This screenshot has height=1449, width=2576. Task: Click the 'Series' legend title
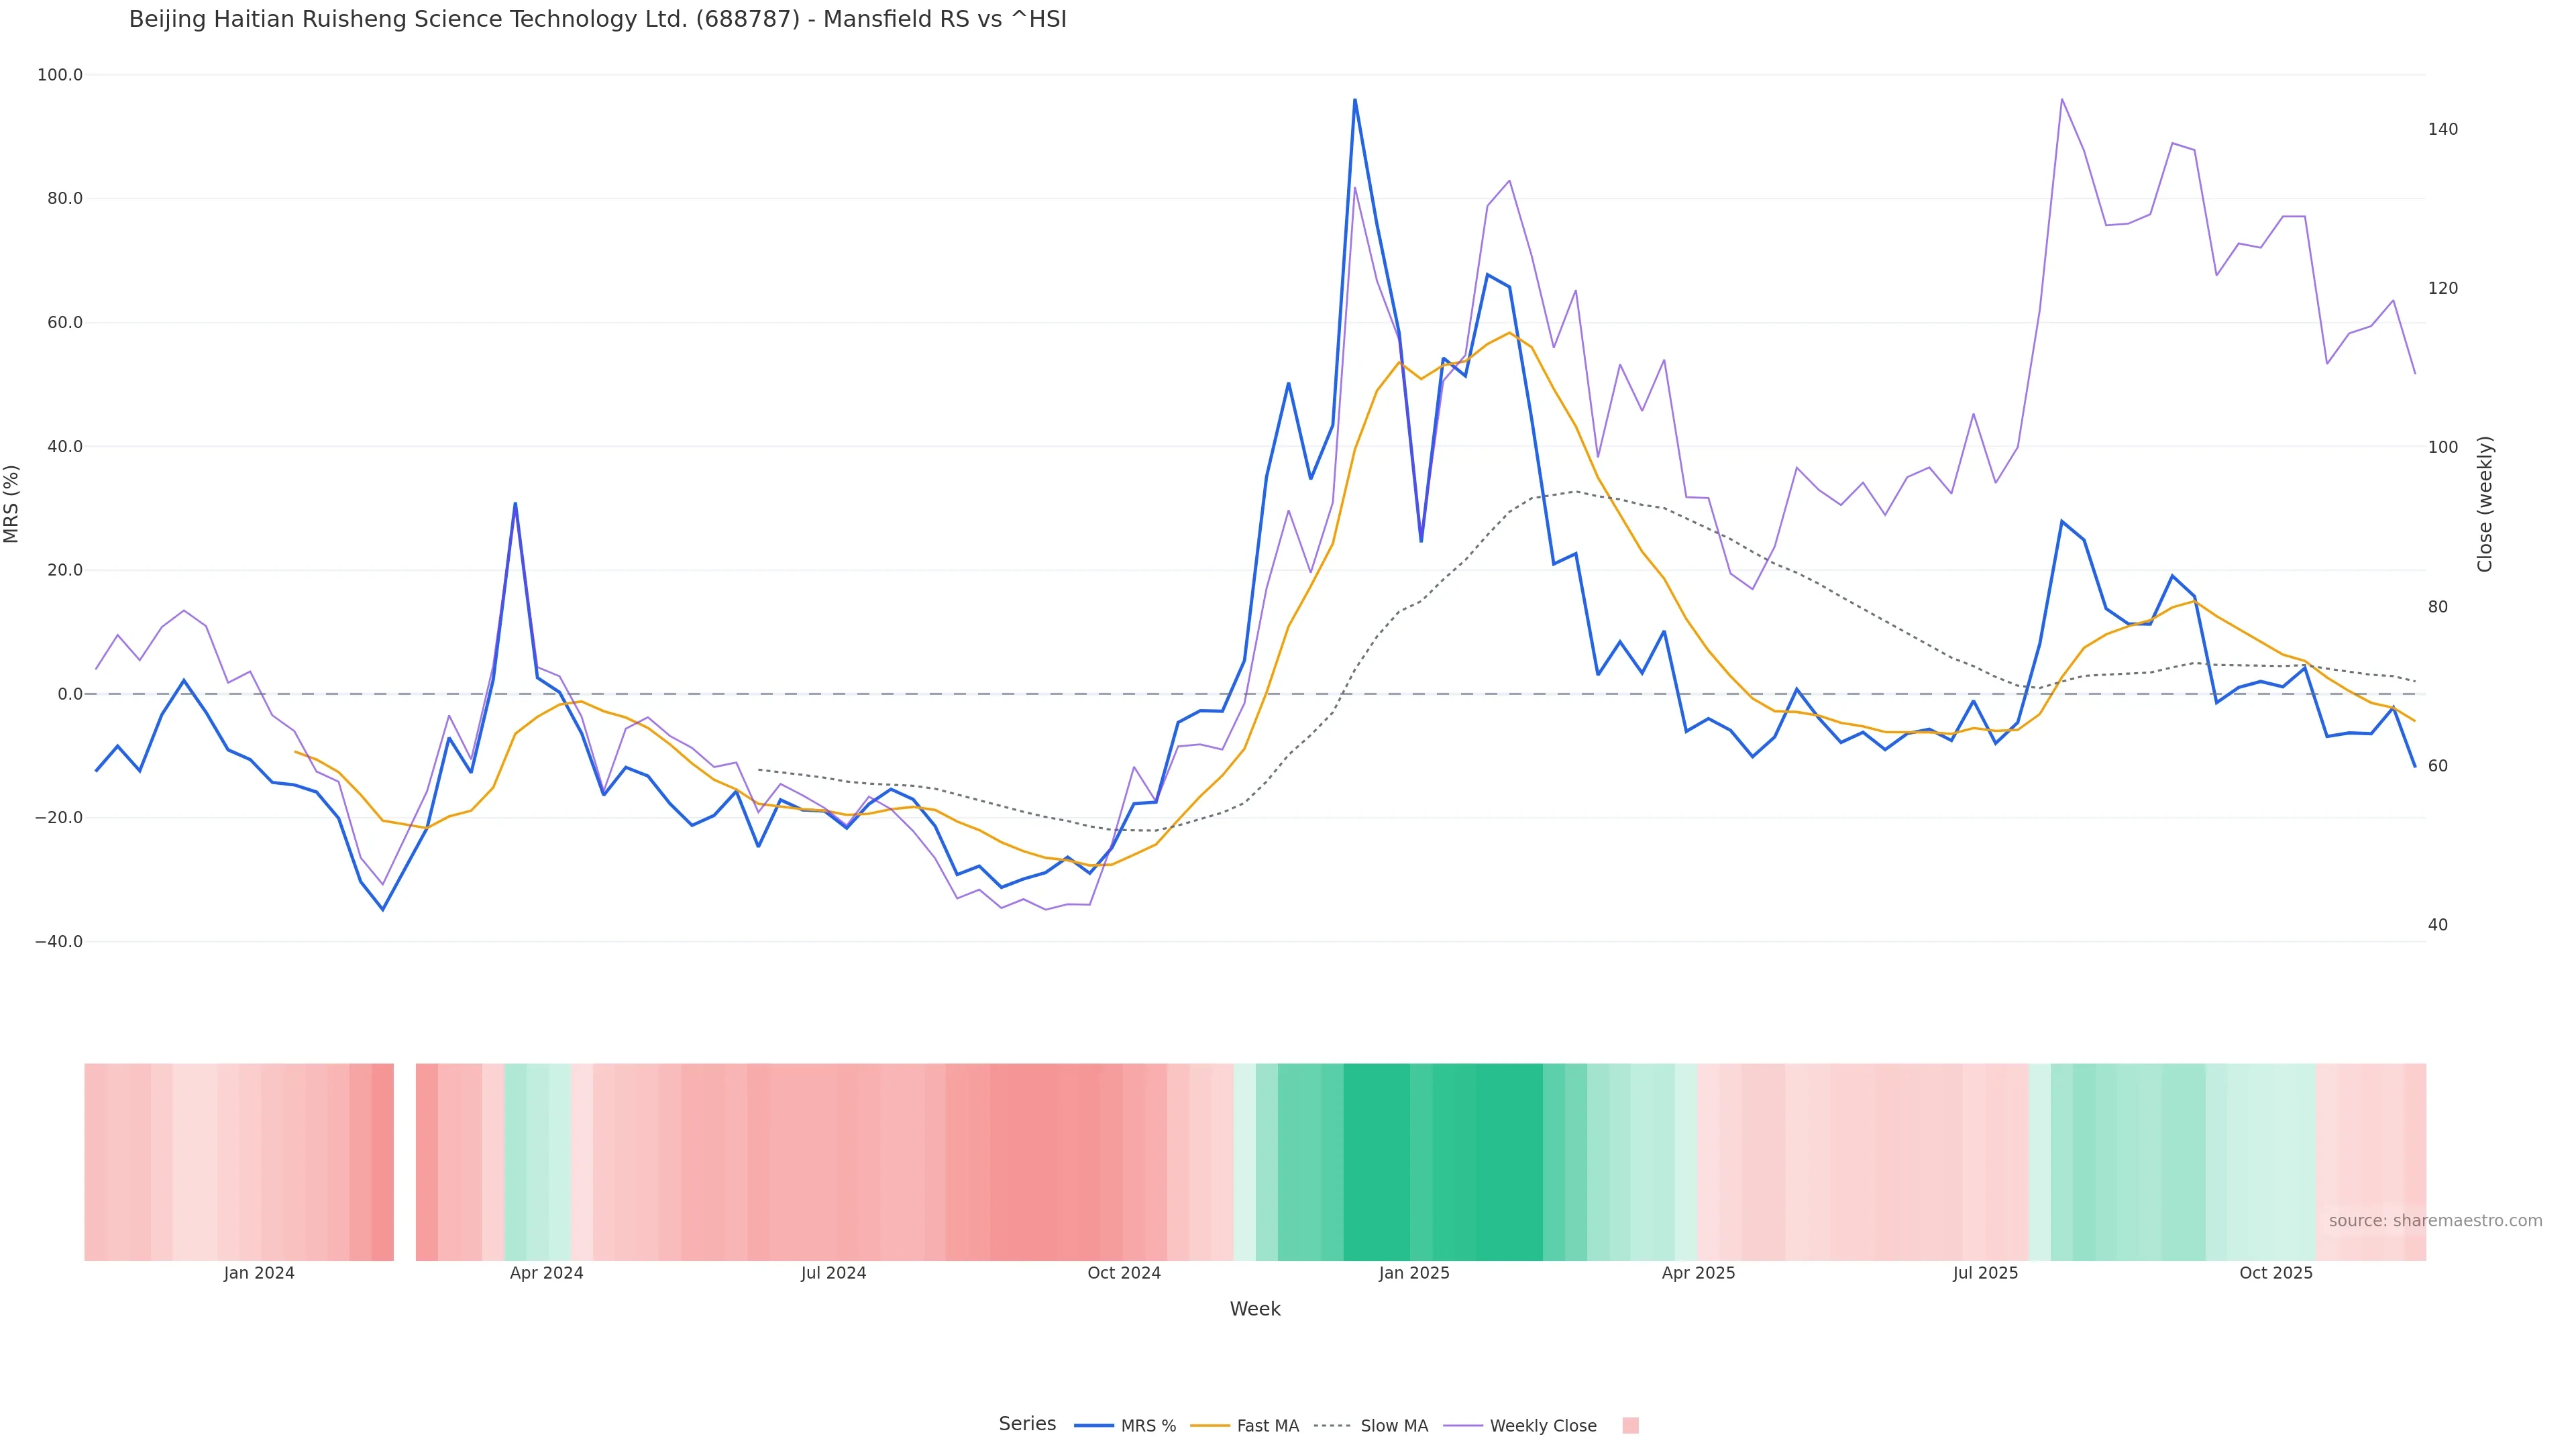click(1026, 1424)
